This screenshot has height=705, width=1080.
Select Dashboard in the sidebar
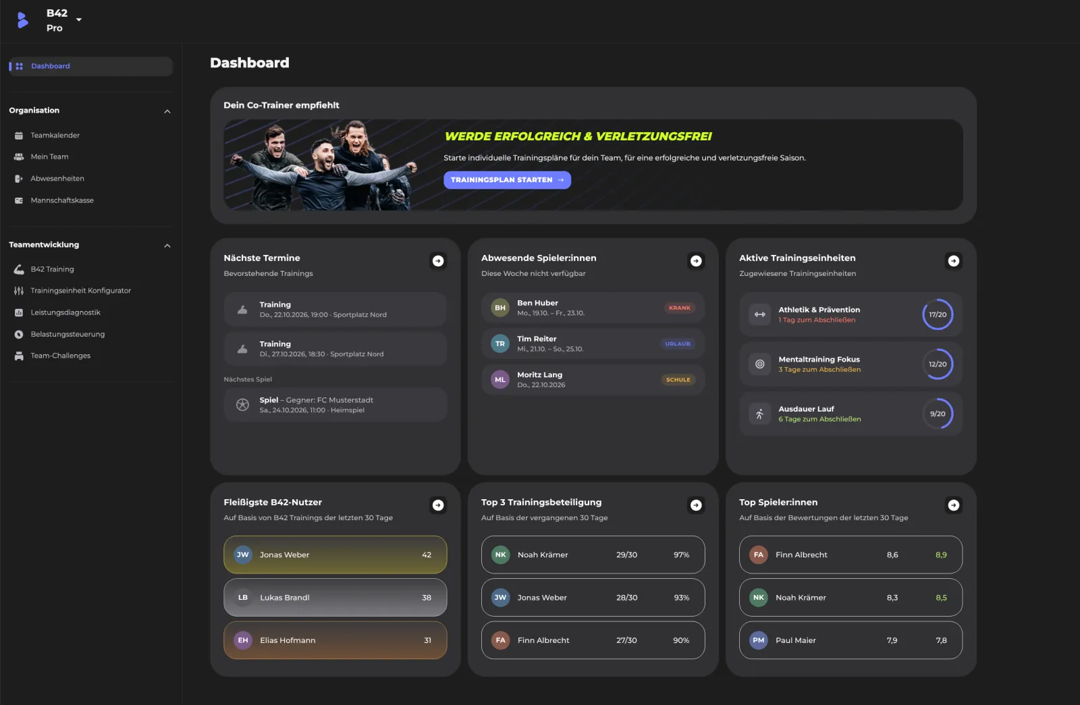pyautogui.click(x=90, y=66)
